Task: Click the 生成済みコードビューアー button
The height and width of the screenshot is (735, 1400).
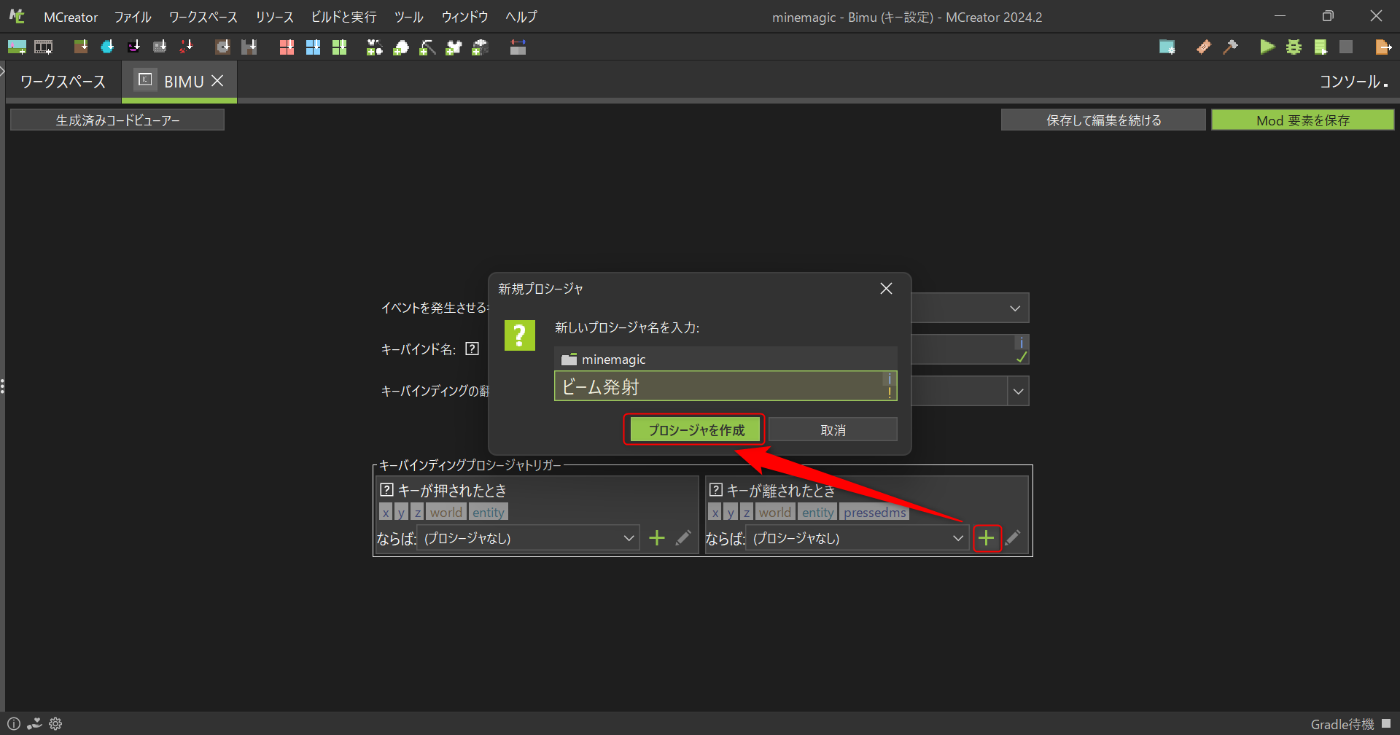Action: [117, 120]
